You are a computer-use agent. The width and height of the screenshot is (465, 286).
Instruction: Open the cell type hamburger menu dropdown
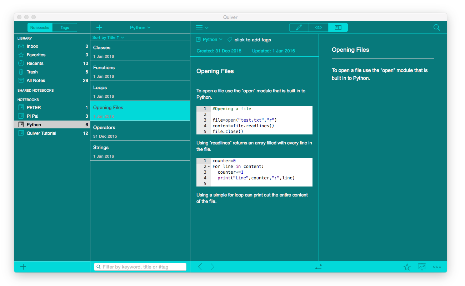(202, 27)
